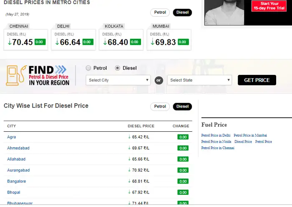Click the 0.00 change badge for Agra

click(183, 137)
